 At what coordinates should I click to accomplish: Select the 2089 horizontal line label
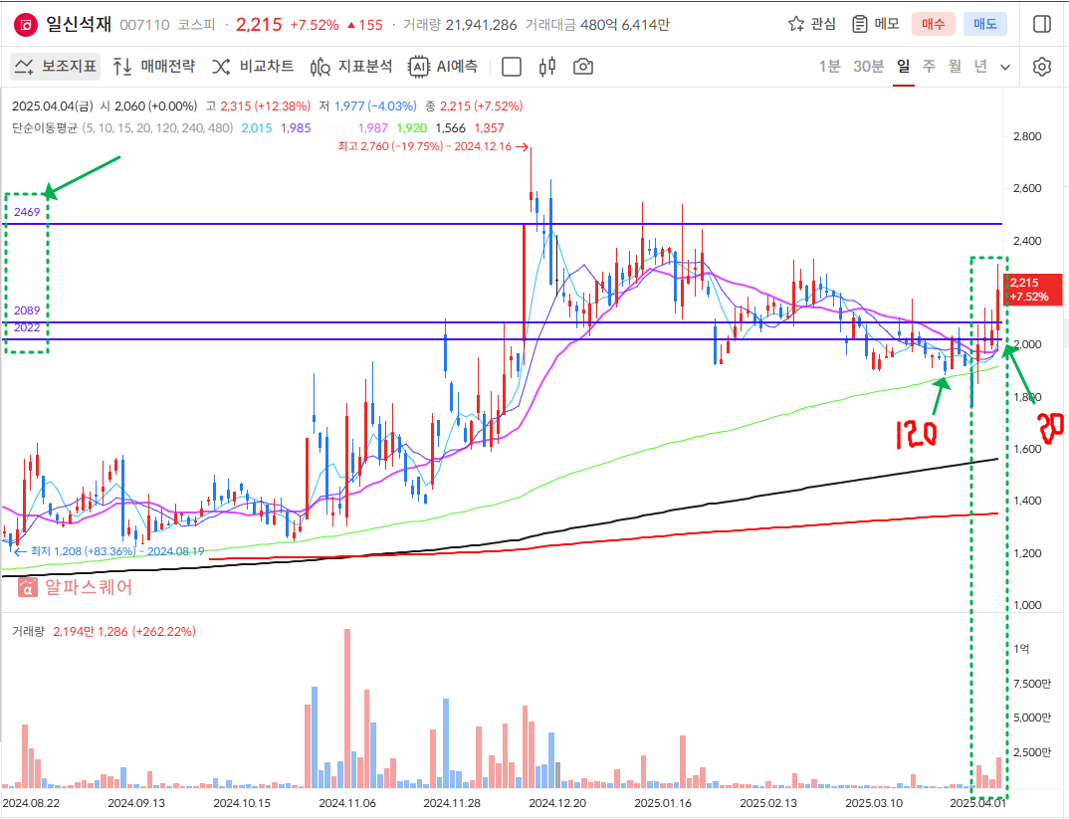(x=27, y=310)
